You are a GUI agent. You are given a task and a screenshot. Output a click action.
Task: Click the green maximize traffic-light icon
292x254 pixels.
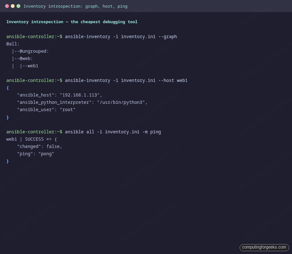pos(18,6)
